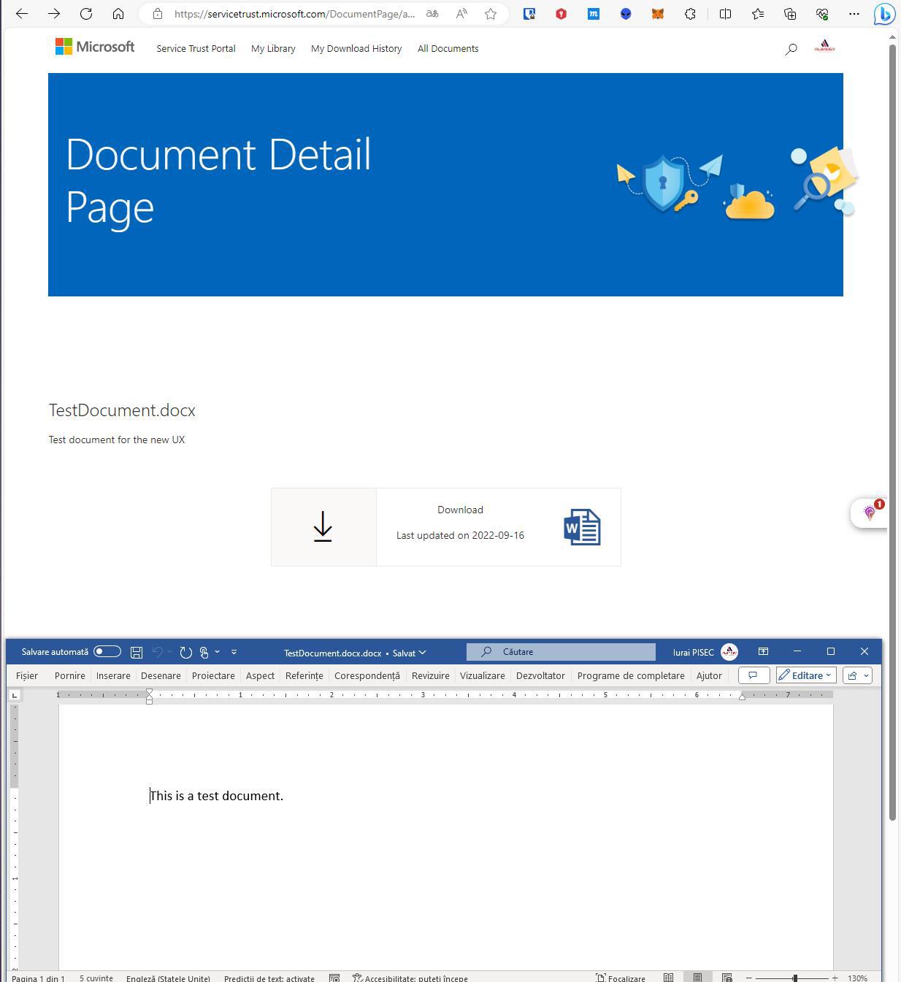Expand the Editare mode dropdown

pyautogui.click(x=806, y=675)
